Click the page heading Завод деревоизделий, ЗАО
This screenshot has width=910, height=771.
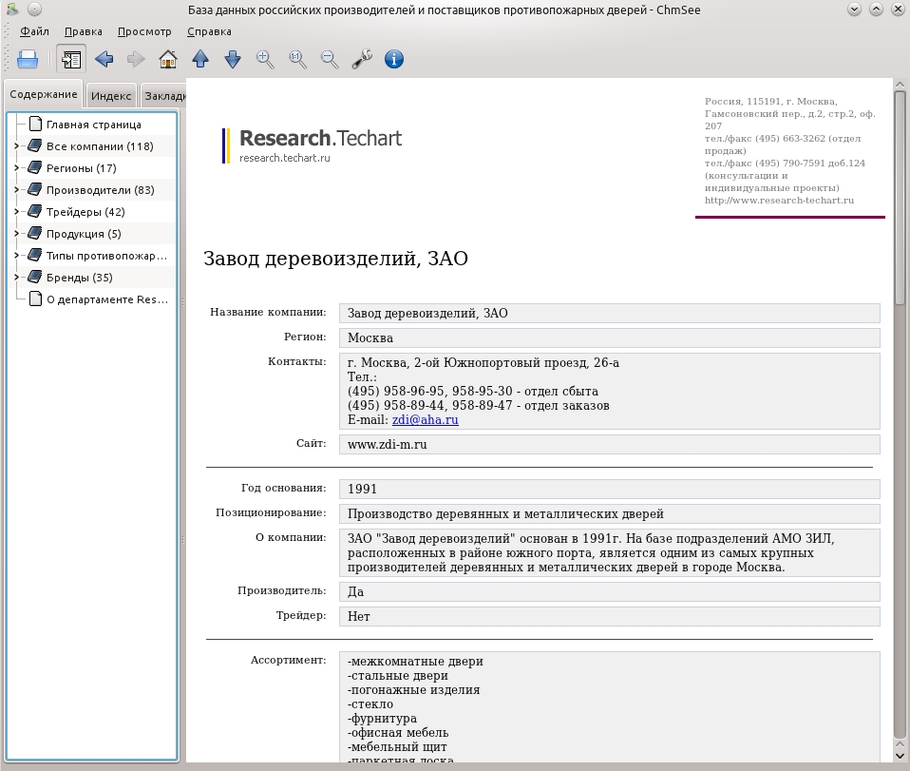(335, 259)
